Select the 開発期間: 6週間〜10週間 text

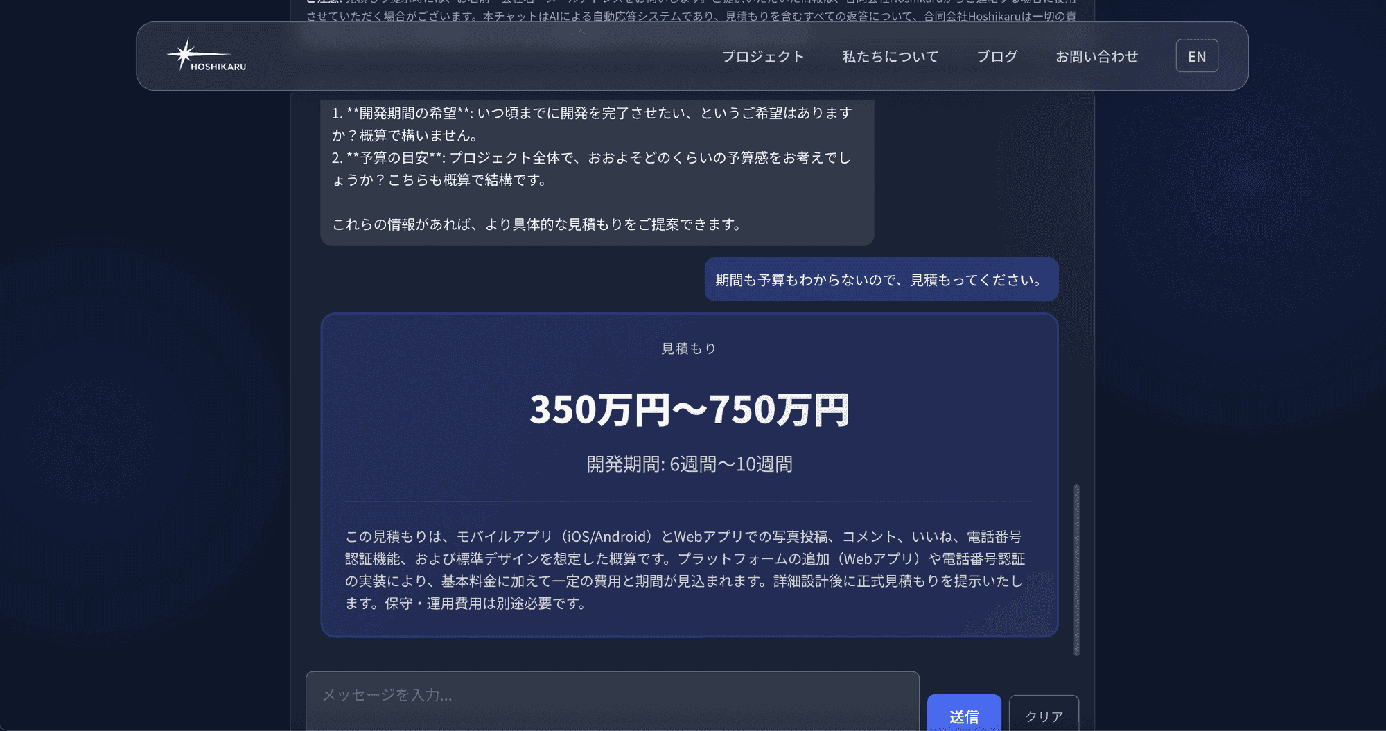pyautogui.click(x=690, y=464)
